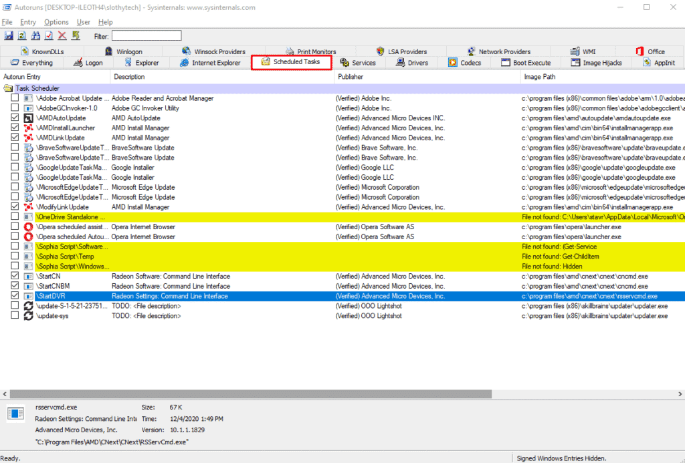Click the rsservcmd.exe icon in details pane

click(x=15, y=414)
